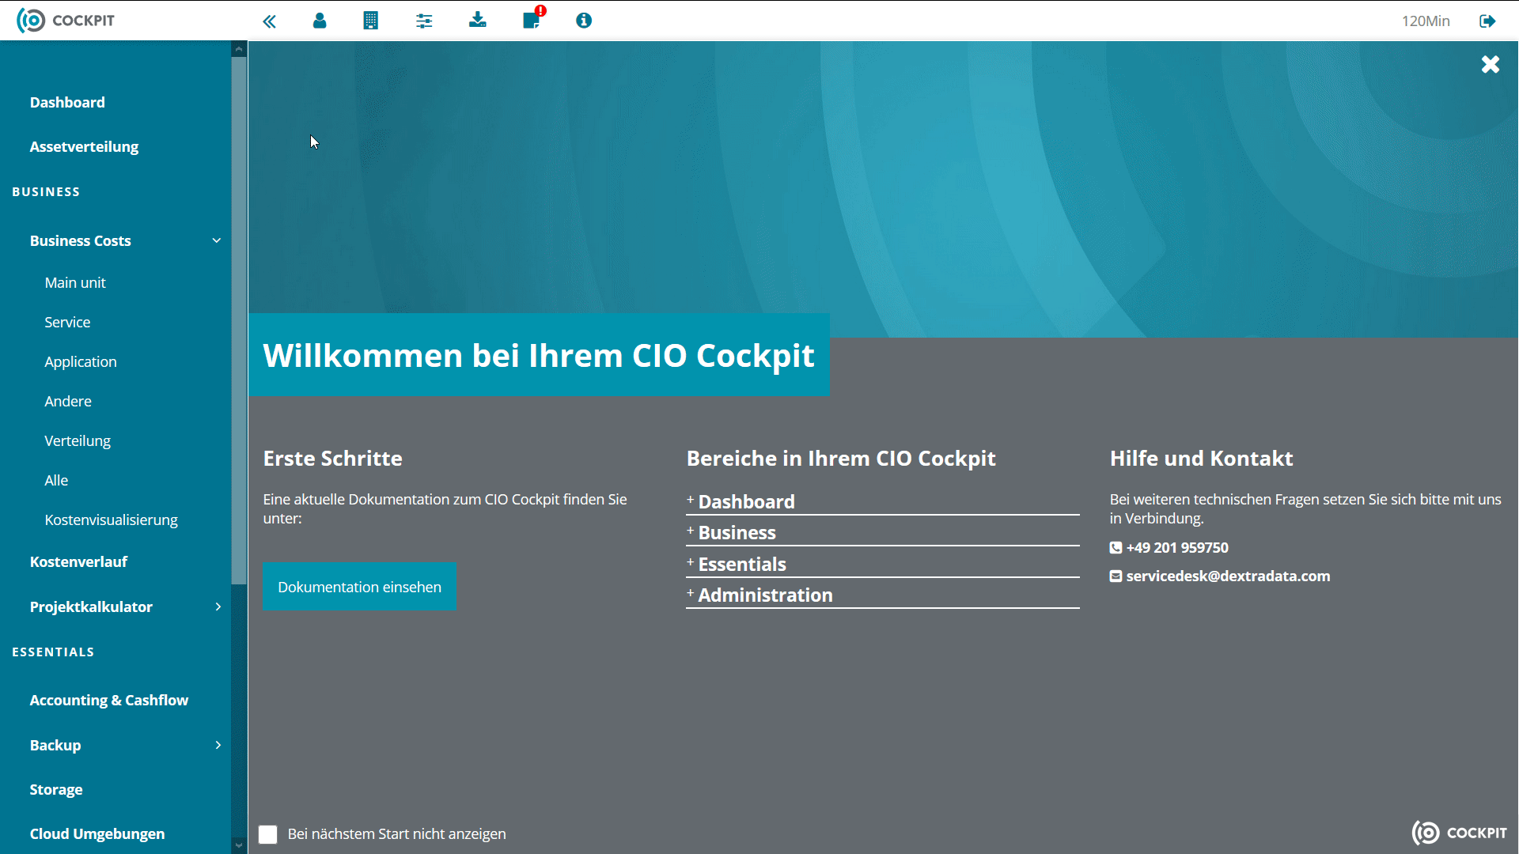Expand the Projektkalkulator chevron
This screenshot has height=854, width=1519.
218,606
